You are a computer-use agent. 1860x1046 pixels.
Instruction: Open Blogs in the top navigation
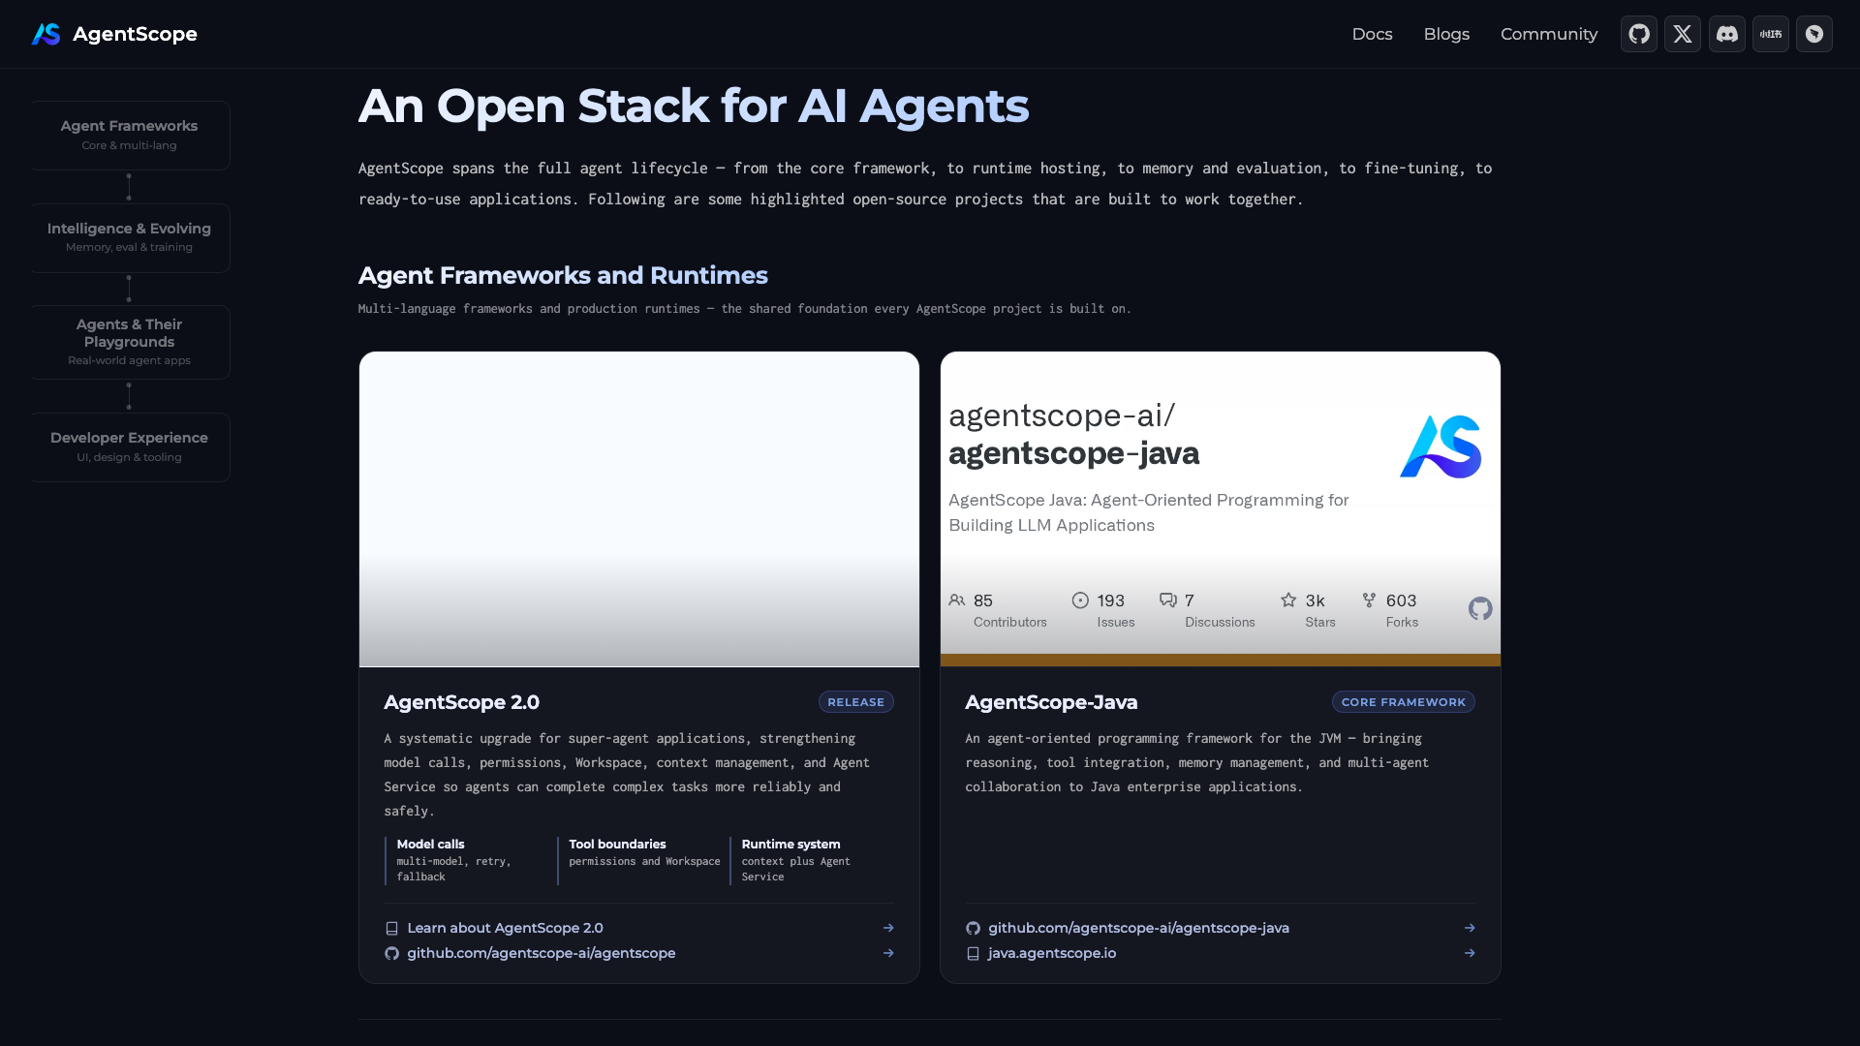click(x=1446, y=34)
